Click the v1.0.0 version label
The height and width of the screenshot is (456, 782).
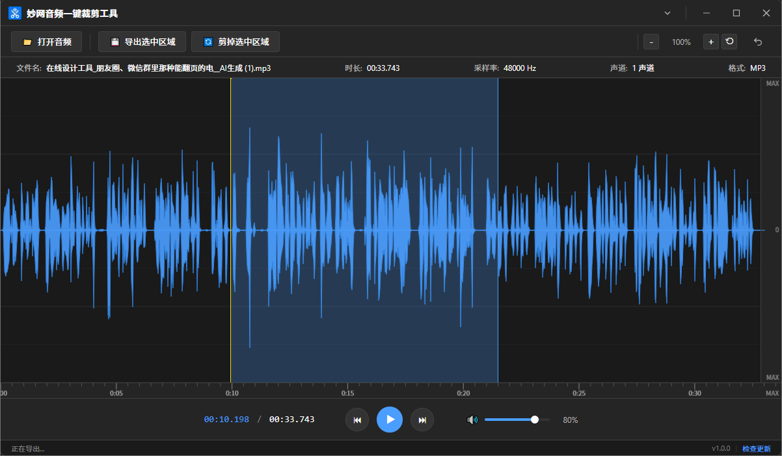721,449
